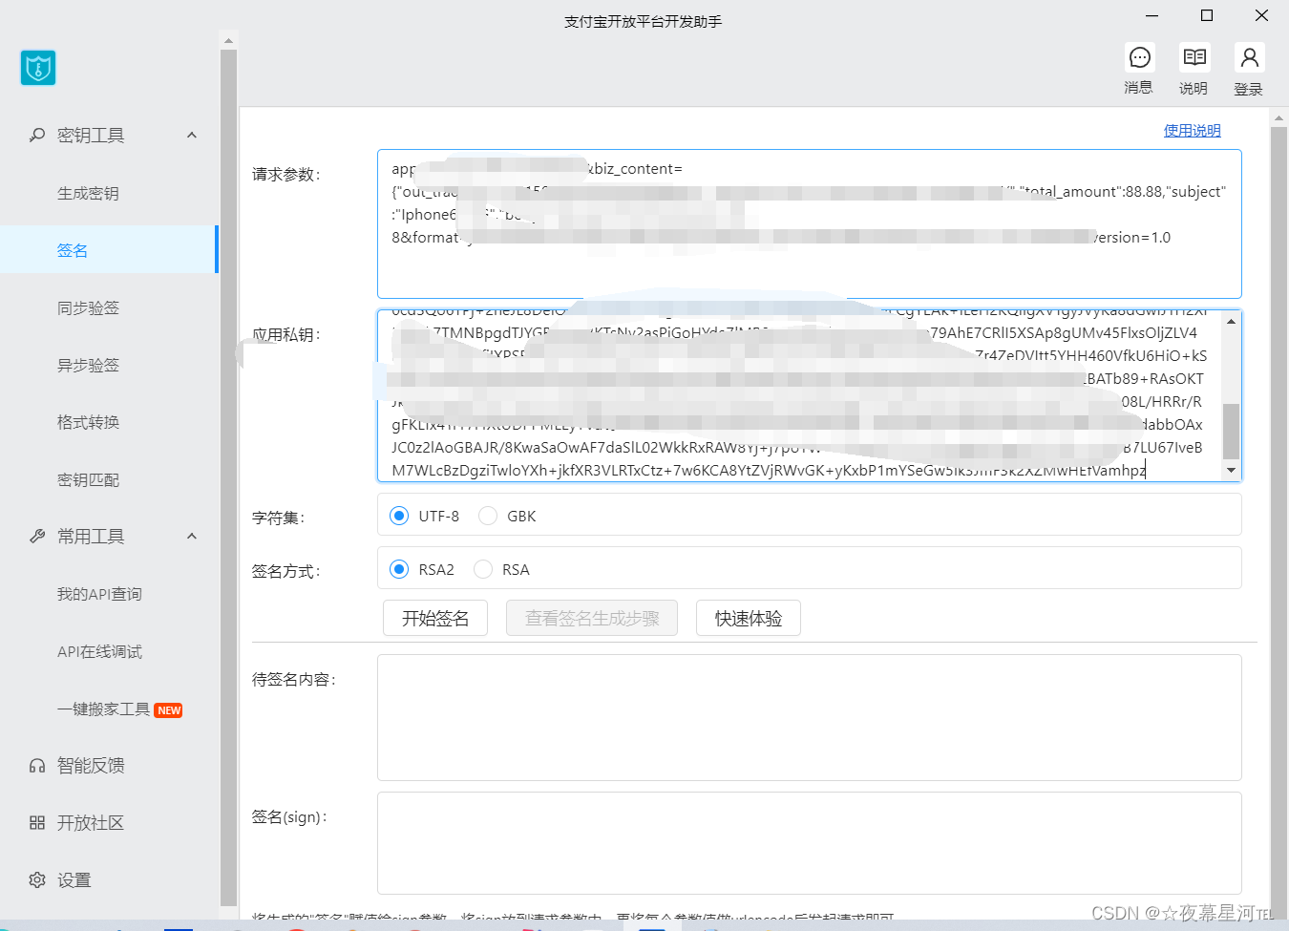The width and height of the screenshot is (1289, 931).
Task: Choose RSA signing method
Action: point(483,569)
